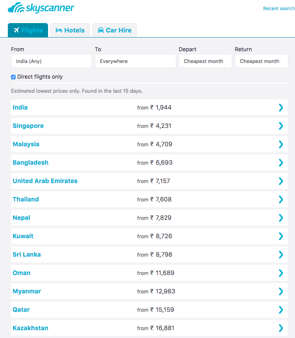Click the Skyscanner logo

pyautogui.click(x=41, y=8)
